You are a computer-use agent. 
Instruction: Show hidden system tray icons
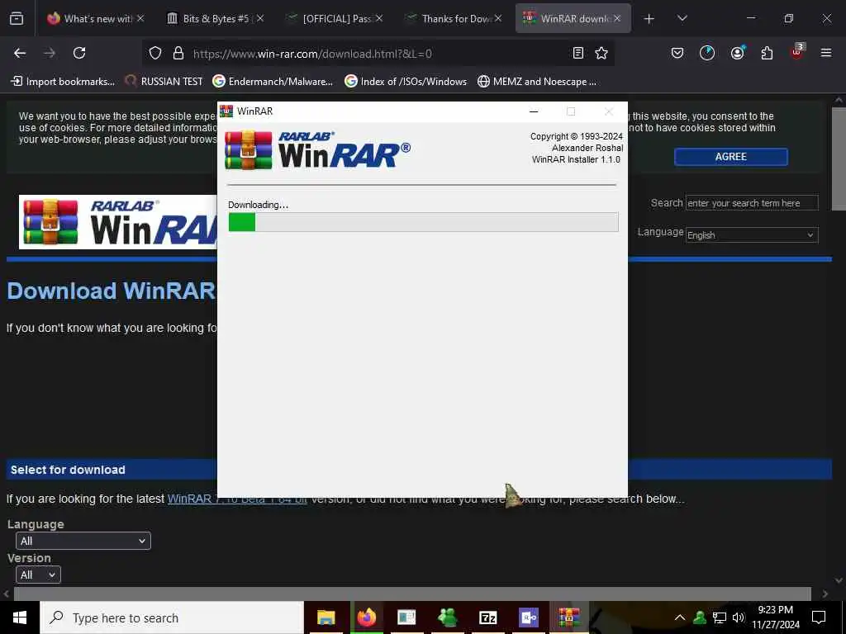pos(680,617)
